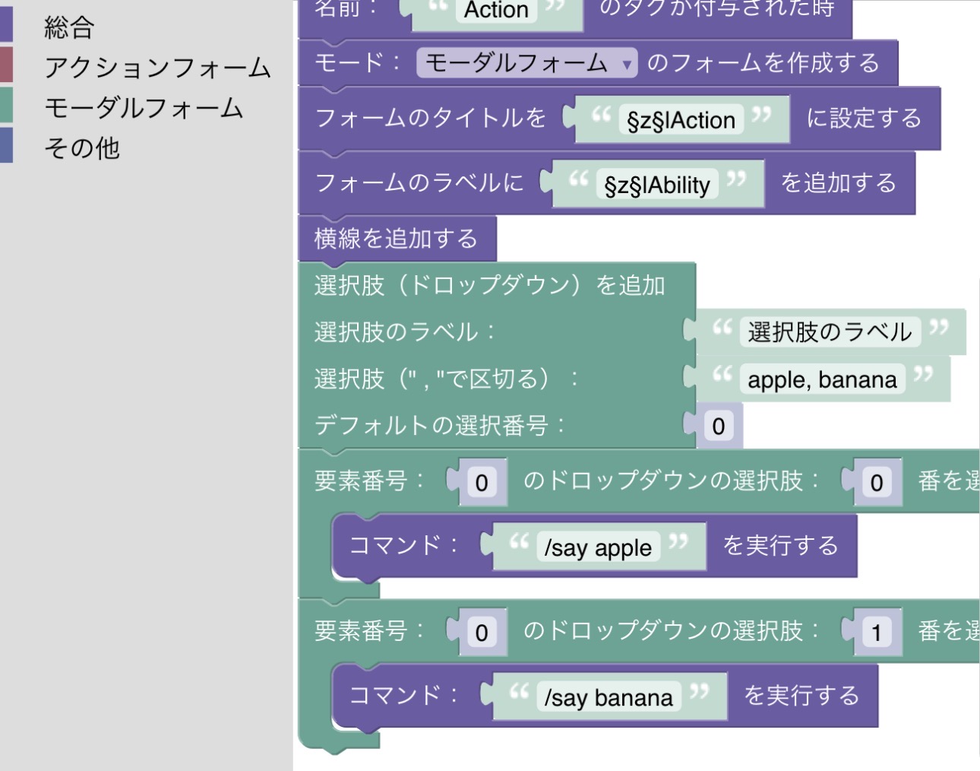Select the その他 category
This screenshot has width=980, height=771.
tap(82, 148)
